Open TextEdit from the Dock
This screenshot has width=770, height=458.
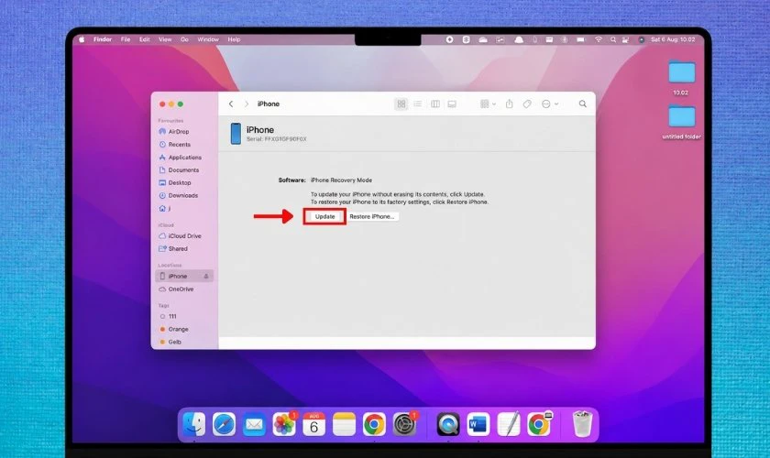coord(508,424)
